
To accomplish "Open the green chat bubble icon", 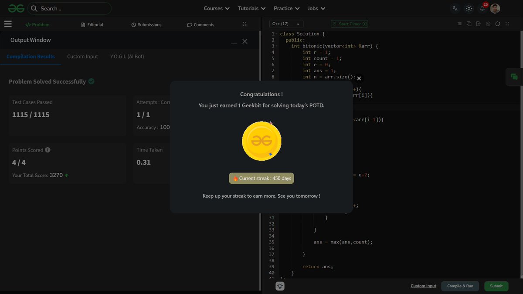I will [514, 77].
